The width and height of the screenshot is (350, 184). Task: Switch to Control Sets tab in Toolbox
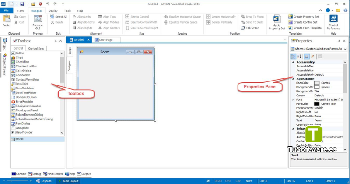(36, 48)
